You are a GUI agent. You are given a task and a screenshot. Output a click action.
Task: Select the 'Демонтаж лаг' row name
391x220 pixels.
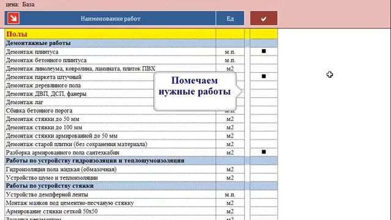(24, 102)
